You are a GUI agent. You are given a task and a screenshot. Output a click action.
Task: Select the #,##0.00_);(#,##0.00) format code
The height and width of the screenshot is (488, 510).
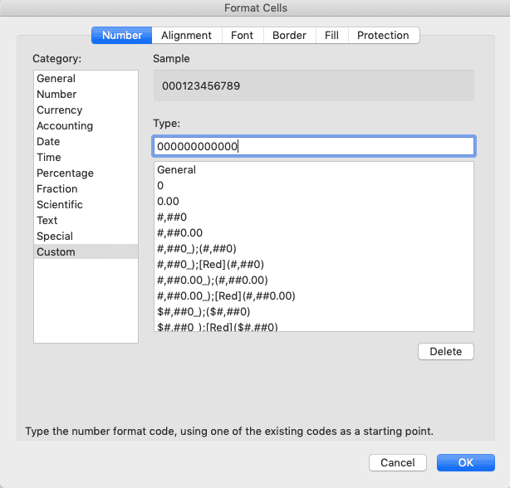point(314,280)
